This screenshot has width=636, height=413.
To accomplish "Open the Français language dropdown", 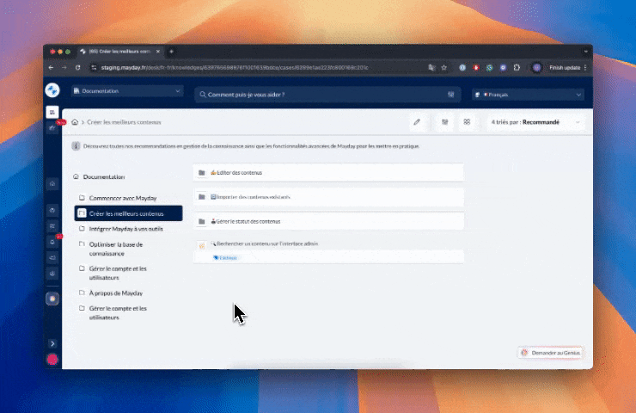I will click(527, 95).
